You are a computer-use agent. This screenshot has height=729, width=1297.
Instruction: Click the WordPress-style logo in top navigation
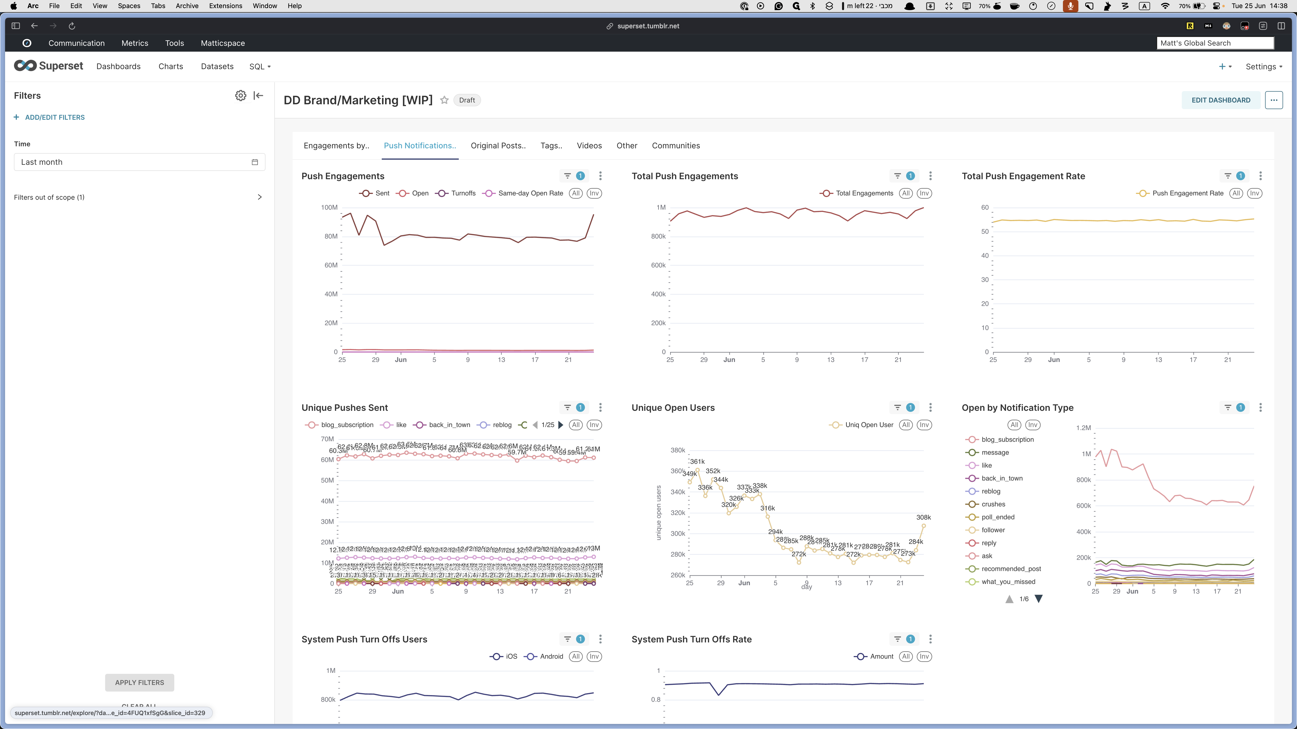pyautogui.click(x=27, y=43)
